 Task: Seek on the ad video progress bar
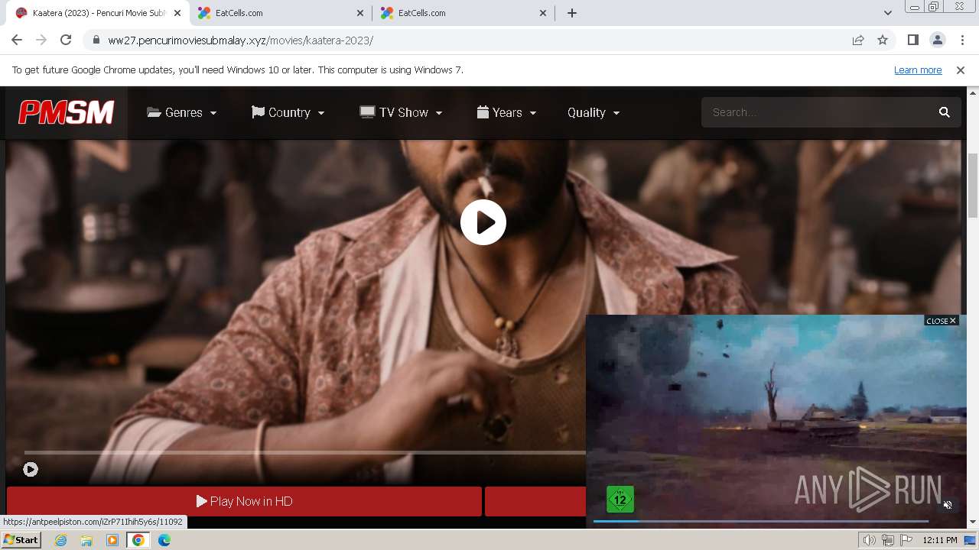pyautogui.click(x=761, y=521)
